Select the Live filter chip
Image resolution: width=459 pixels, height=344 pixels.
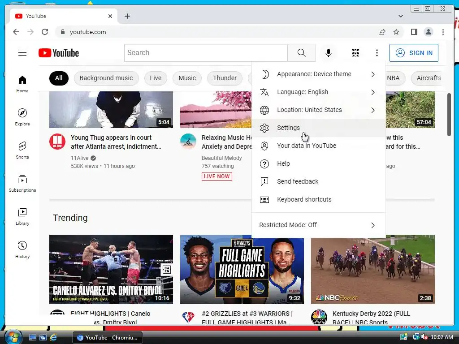156,78
